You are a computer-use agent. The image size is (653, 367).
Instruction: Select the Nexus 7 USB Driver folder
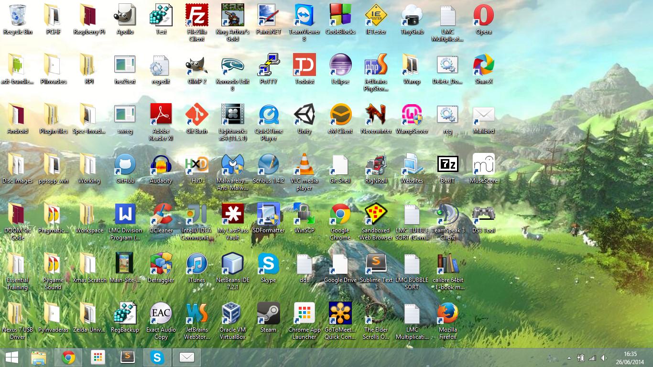click(x=18, y=321)
